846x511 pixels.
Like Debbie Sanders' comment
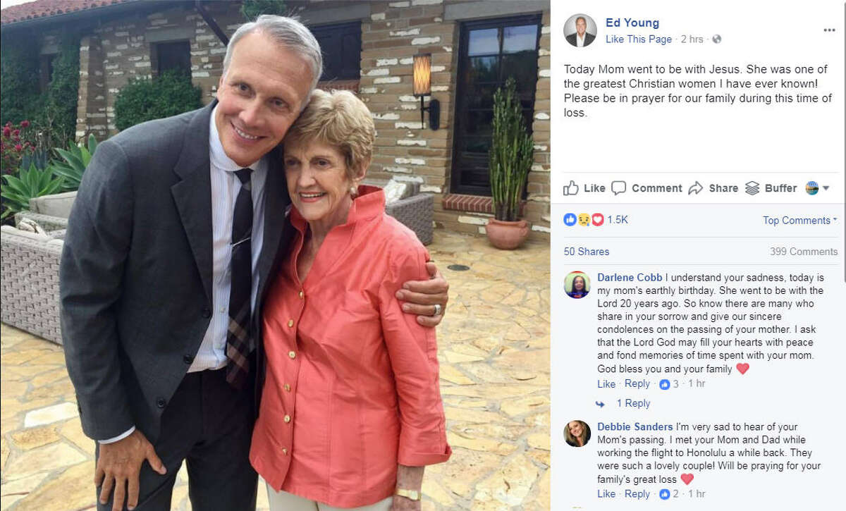[x=606, y=494]
